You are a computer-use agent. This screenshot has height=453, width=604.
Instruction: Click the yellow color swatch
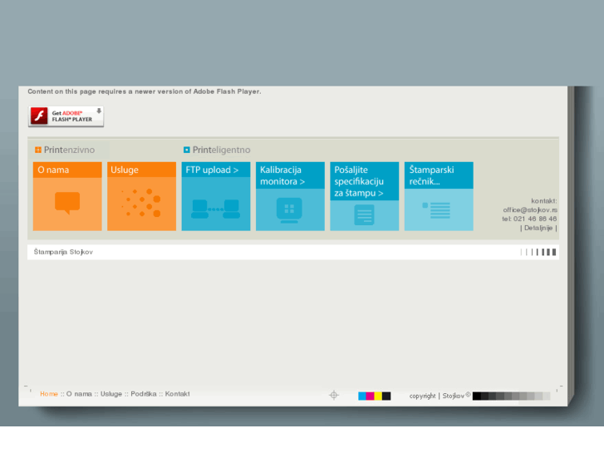[x=378, y=396]
